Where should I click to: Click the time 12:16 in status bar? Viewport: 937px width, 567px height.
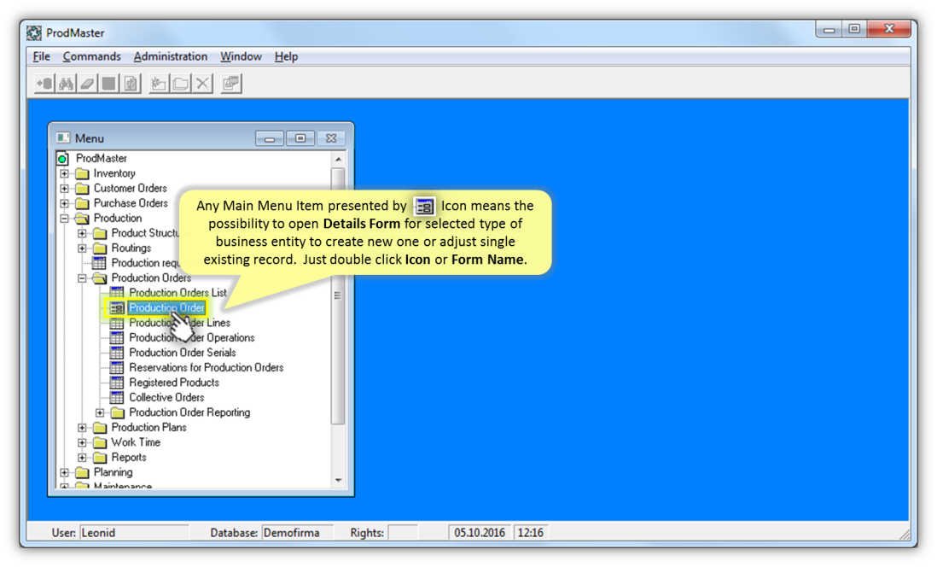pyautogui.click(x=531, y=532)
